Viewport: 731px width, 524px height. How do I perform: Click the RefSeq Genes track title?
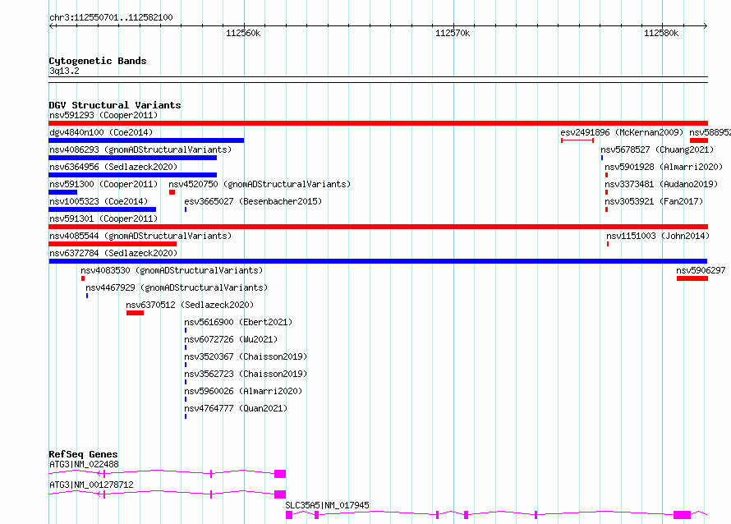click(83, 454)
